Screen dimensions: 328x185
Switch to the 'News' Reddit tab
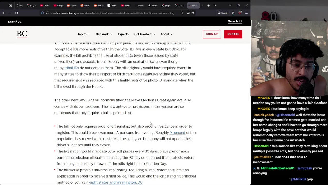point(85,5)
